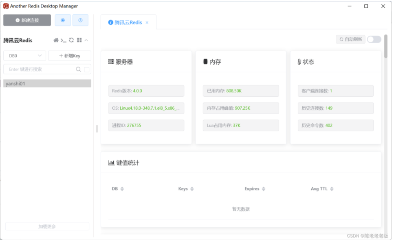Sort by the Keys column arrows
Screen dimensions: 394x250
coord(192,189)
